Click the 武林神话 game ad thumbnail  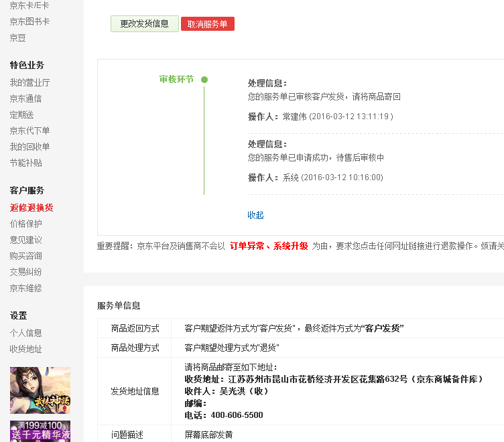[x=40, y=390]
